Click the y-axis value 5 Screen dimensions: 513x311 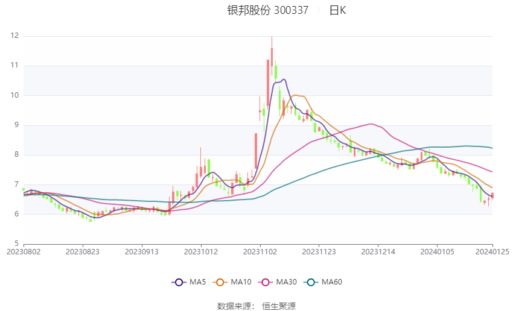tap(17, 243)
